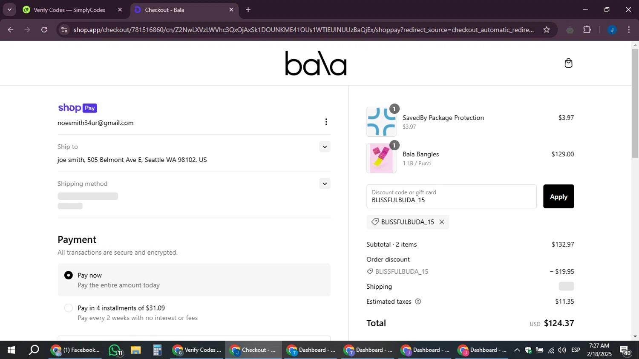The width and height of the screenshot is (639, 359).
Task: Click the browser address bar URL
Action: point(303,30)
